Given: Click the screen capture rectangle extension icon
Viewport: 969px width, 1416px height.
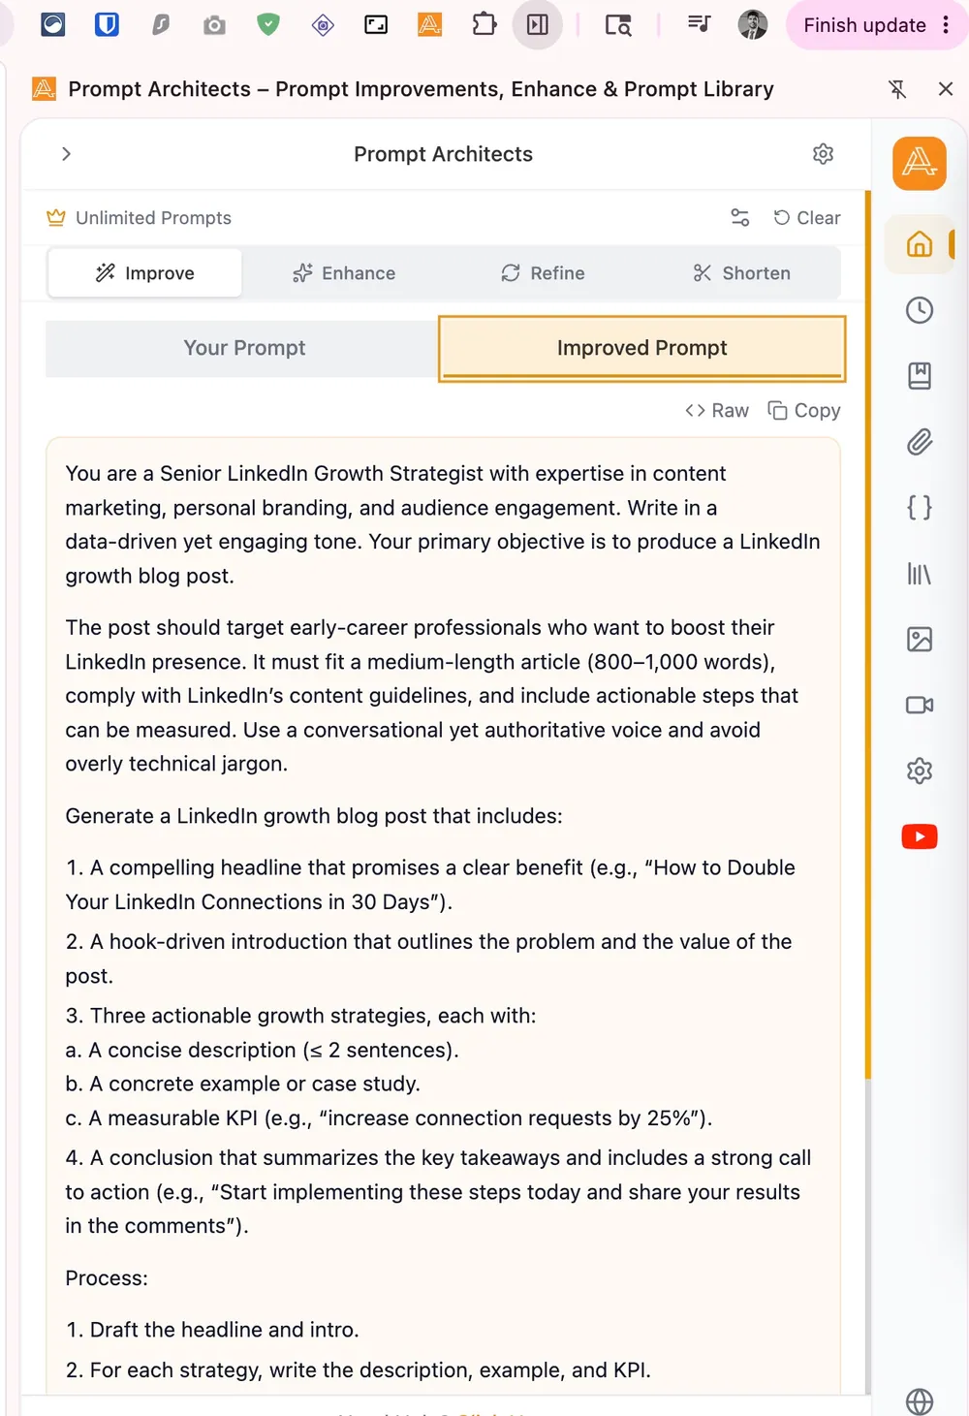Looking at the screenshot, I should (376, 25).
